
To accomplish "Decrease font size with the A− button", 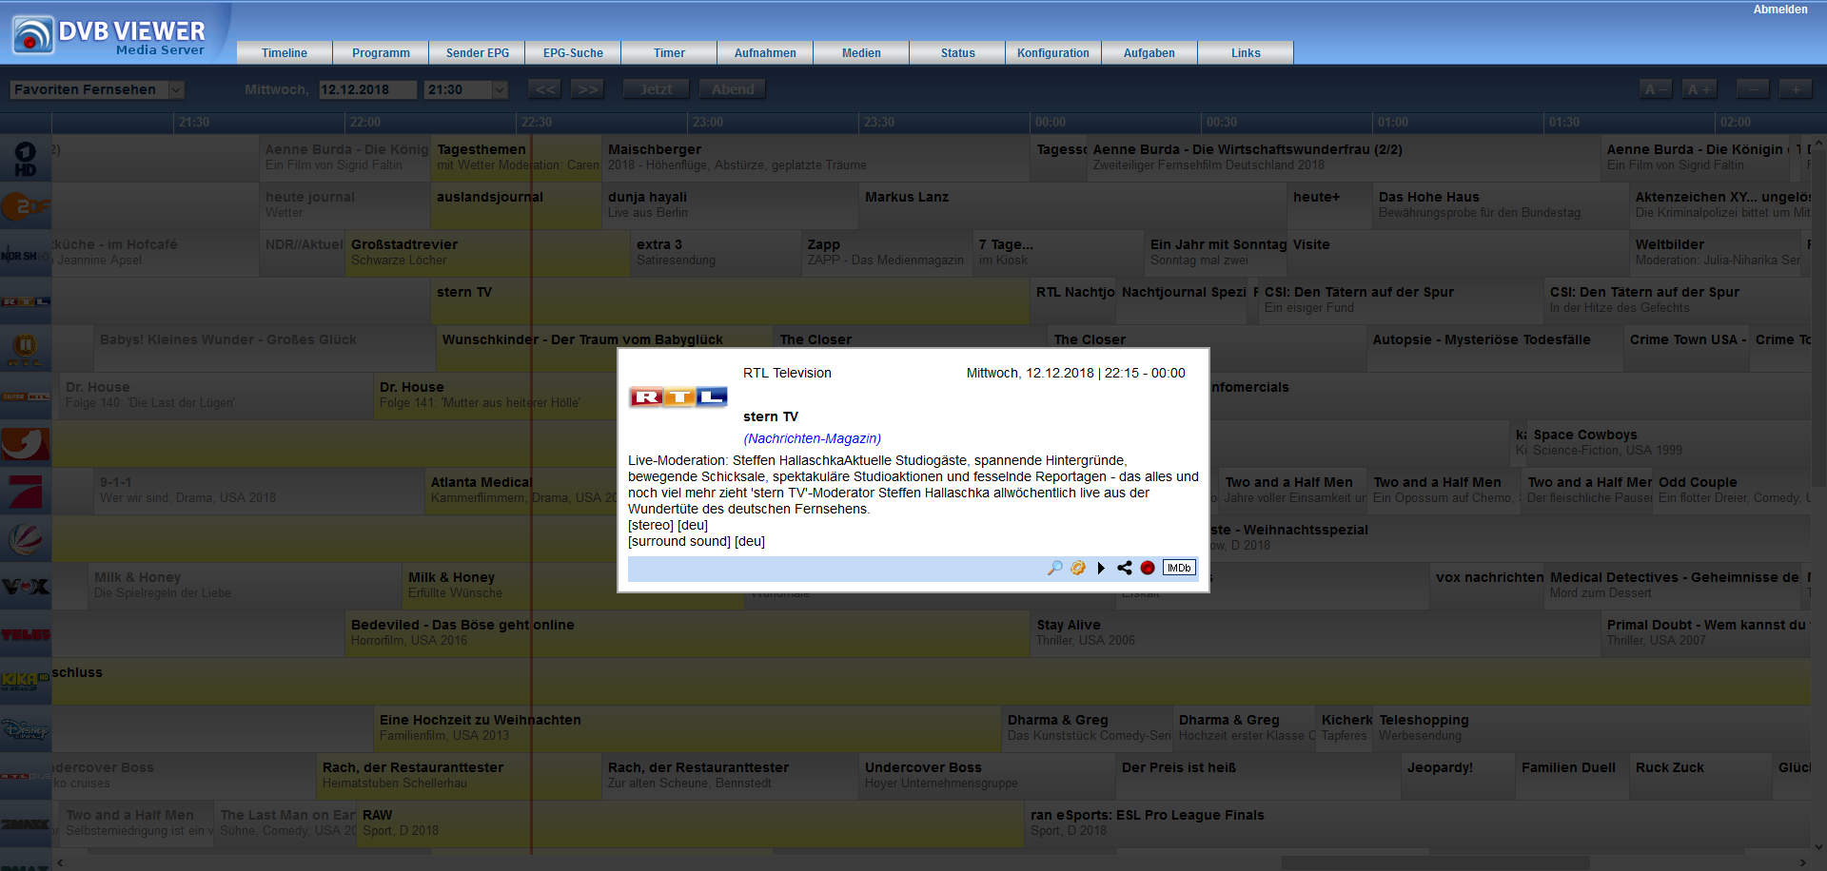I will coord(1656,89).
